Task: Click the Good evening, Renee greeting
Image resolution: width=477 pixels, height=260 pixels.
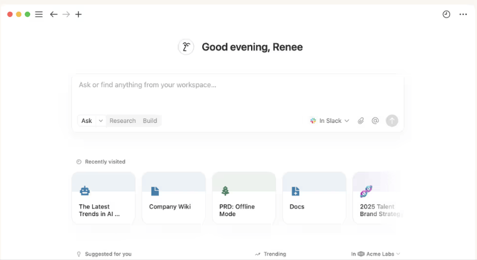Action: (252, 47)
